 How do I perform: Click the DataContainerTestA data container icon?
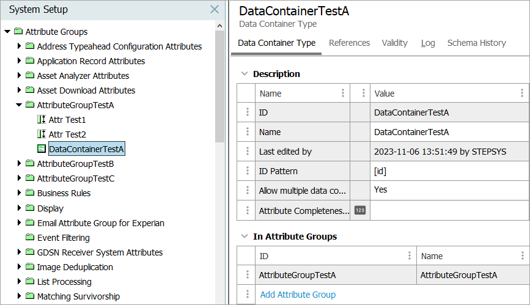point(42,149)
